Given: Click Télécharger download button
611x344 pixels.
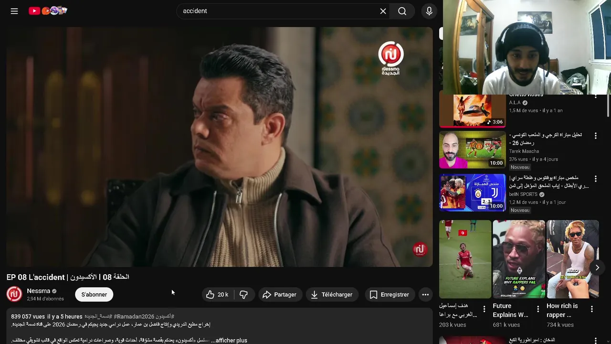Looking at the screenshot, I should (x=332, y=295).
